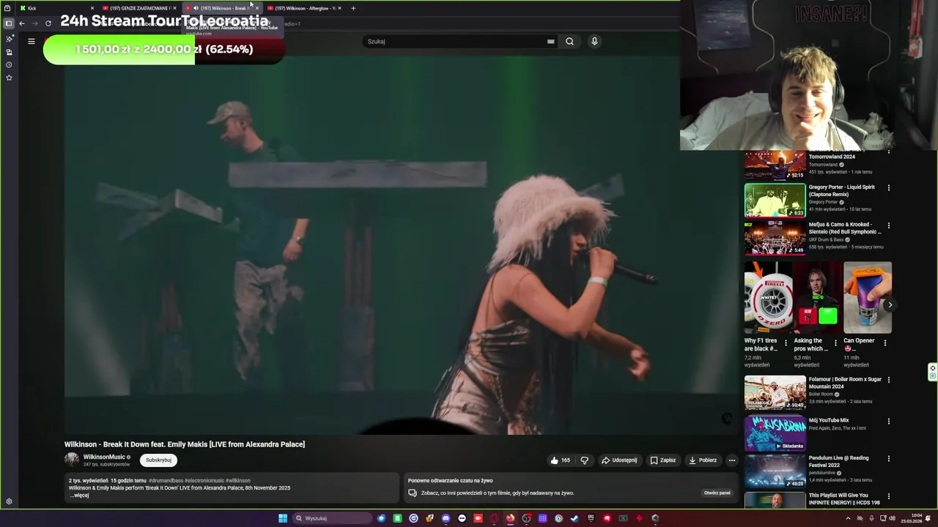The width and height of the screenshot is (938, 527).
Task: Like the video with thumbs up
Action: coord(560,460)
